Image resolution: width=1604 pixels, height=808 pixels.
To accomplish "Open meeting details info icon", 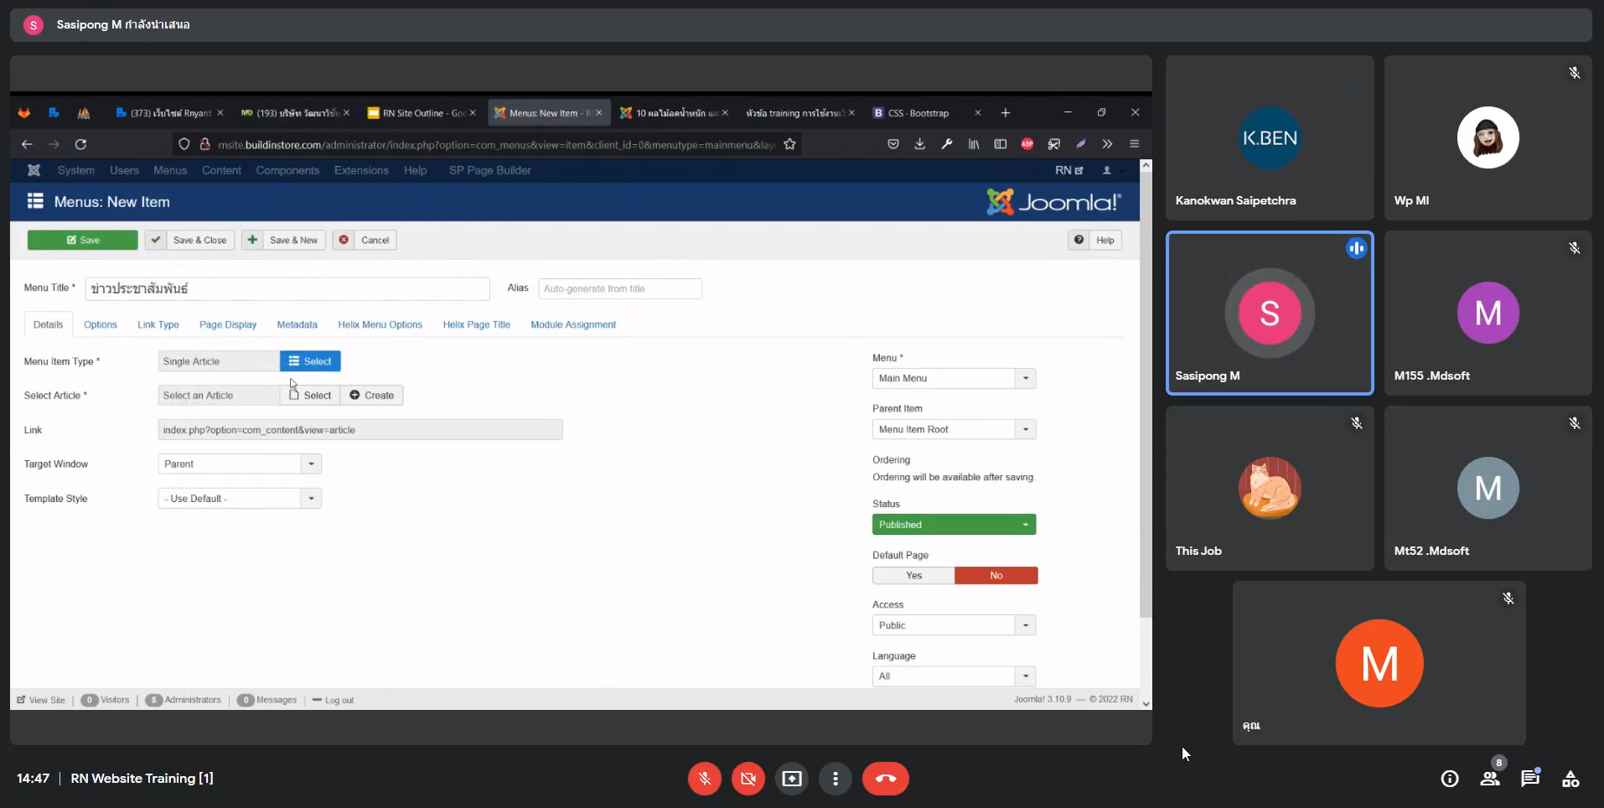I will pyautogui.click(x=1449, y=779).
